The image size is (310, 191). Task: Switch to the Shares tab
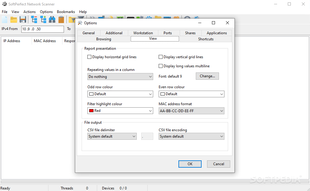(190, 33)
